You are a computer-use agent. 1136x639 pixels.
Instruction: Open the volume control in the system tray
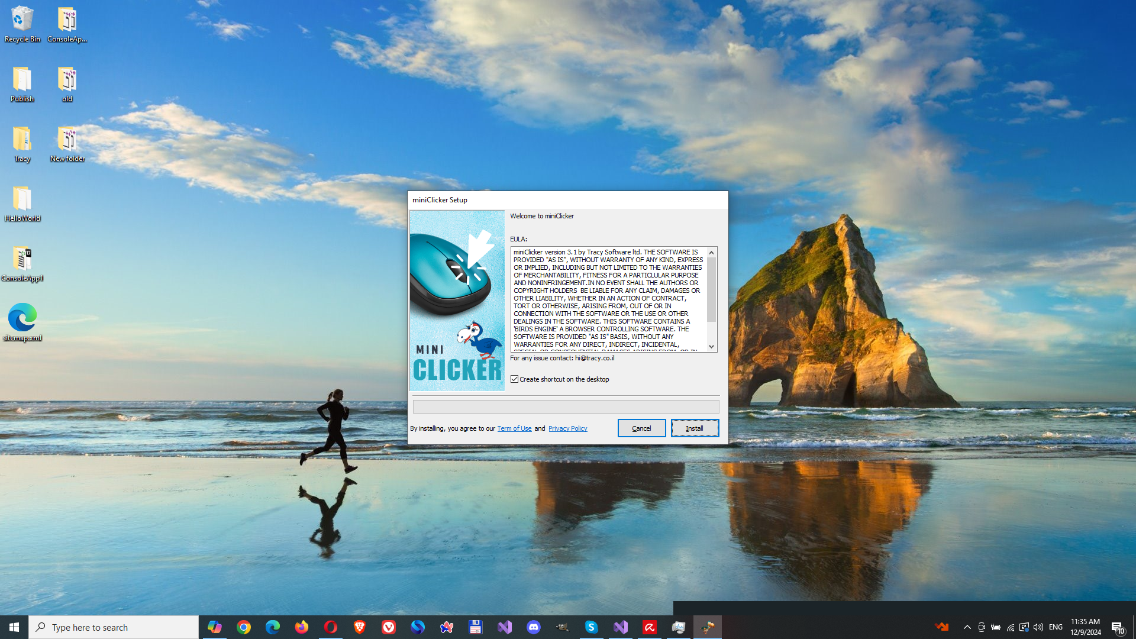tap(1038, 627)
